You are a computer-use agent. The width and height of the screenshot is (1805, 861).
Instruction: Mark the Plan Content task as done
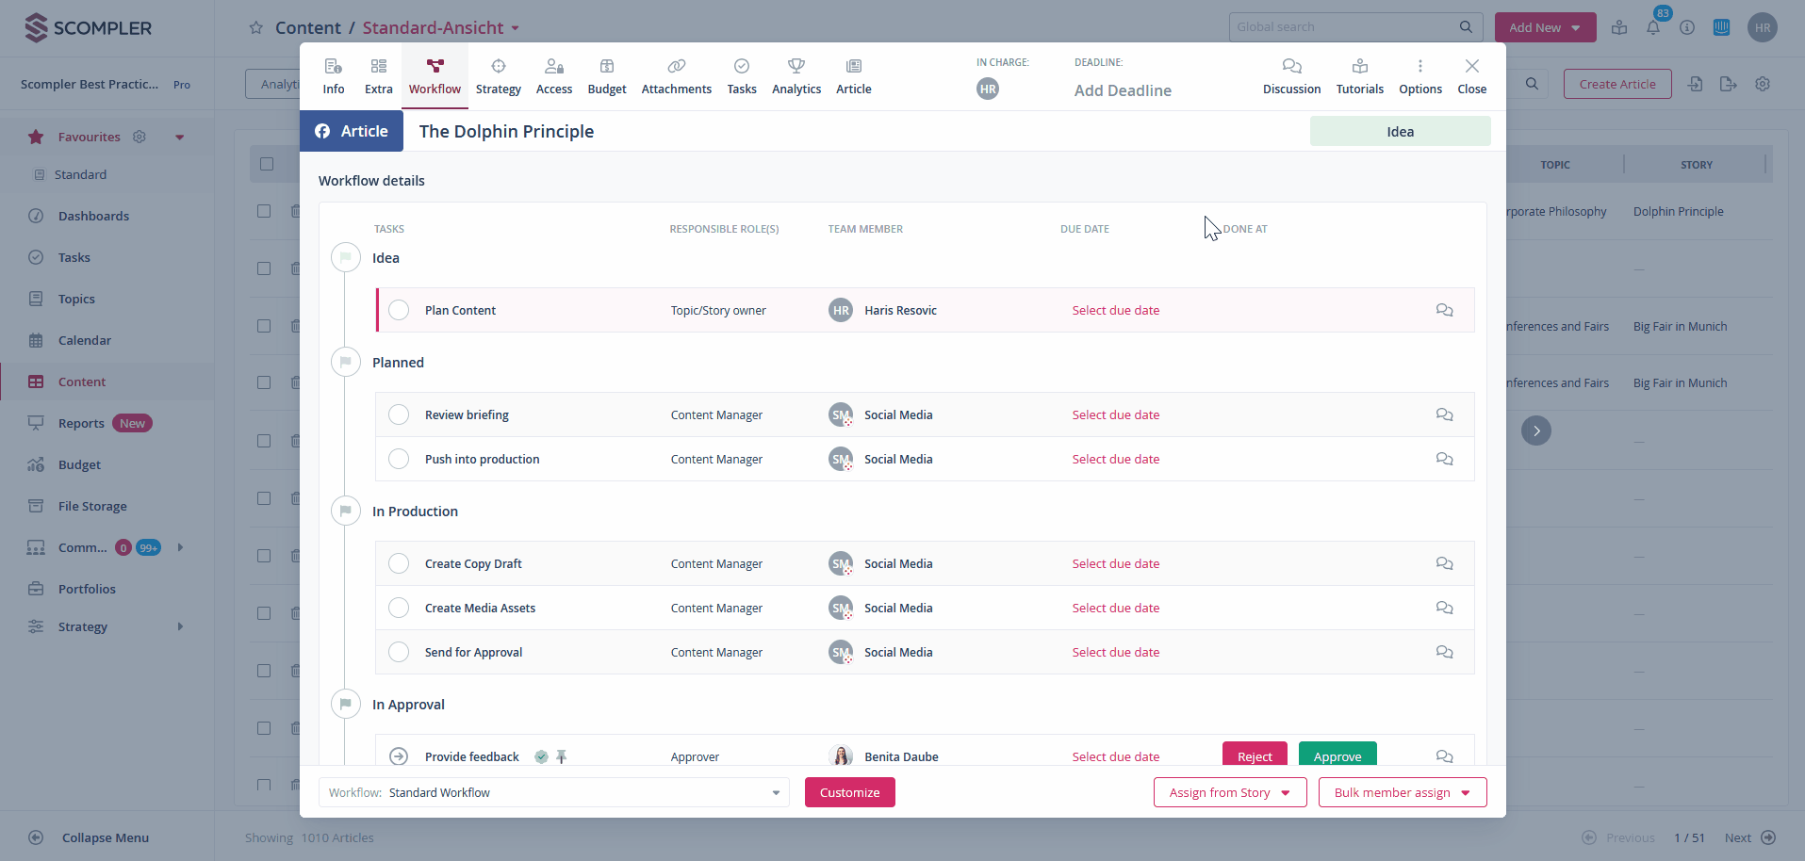pos(399,310)
